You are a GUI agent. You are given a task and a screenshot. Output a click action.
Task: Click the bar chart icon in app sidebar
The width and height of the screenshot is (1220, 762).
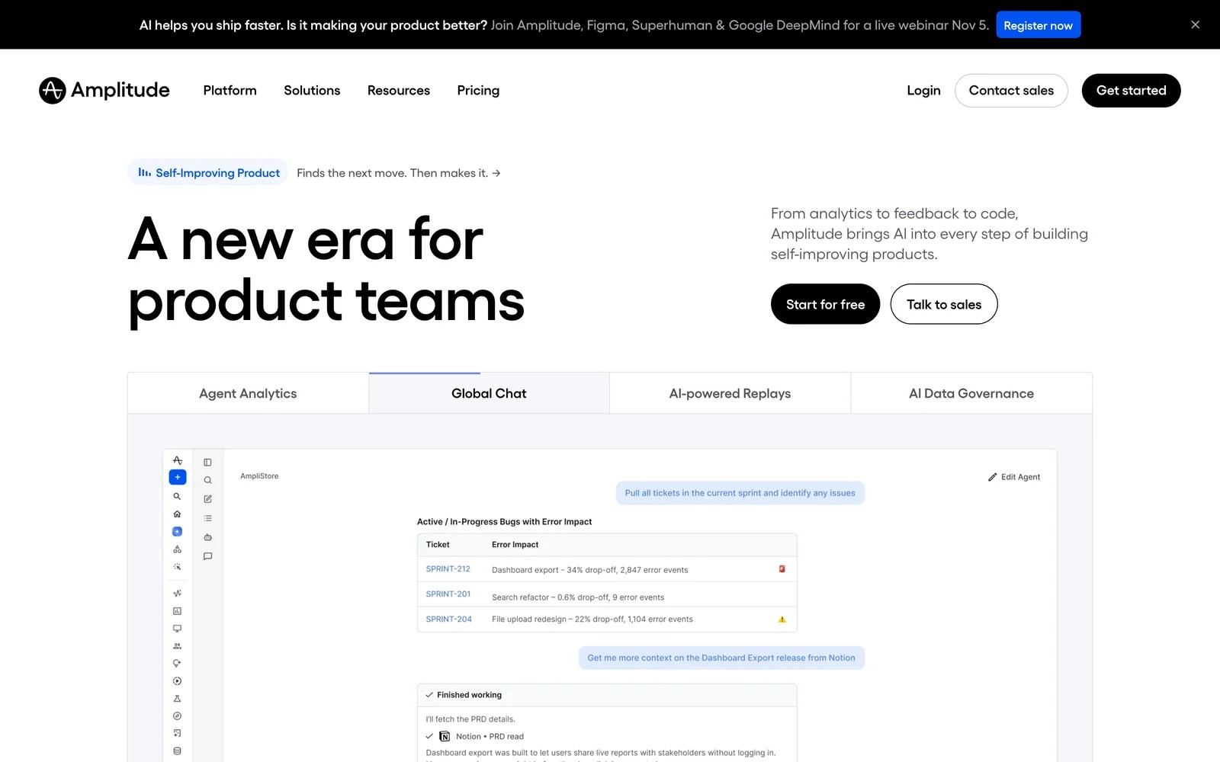[178, 611]
